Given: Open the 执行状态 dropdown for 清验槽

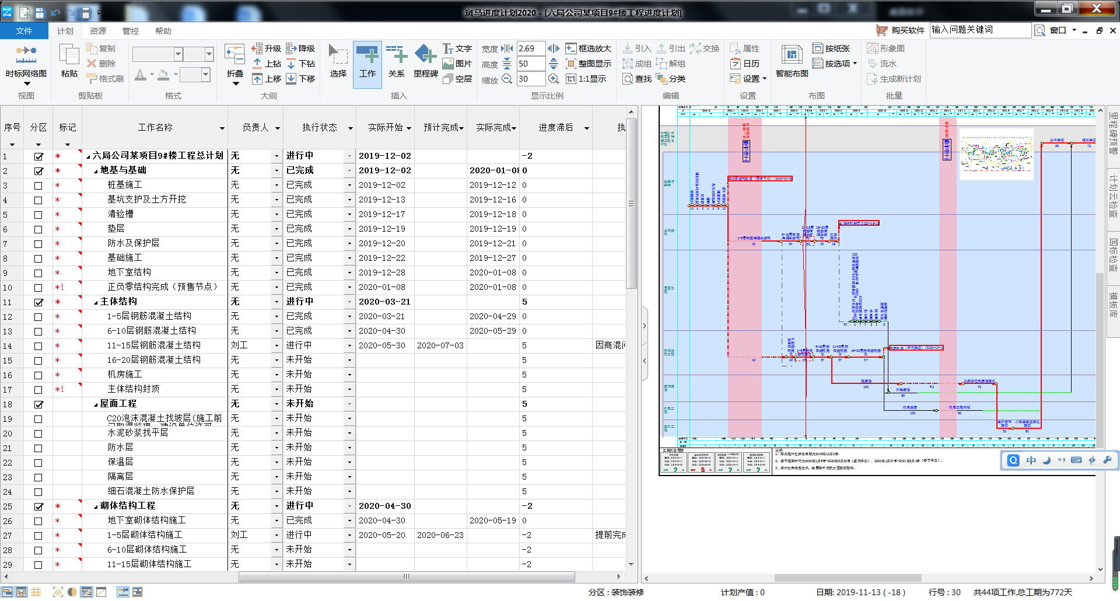Looking at the screenshot, I should tap(349, 214).
